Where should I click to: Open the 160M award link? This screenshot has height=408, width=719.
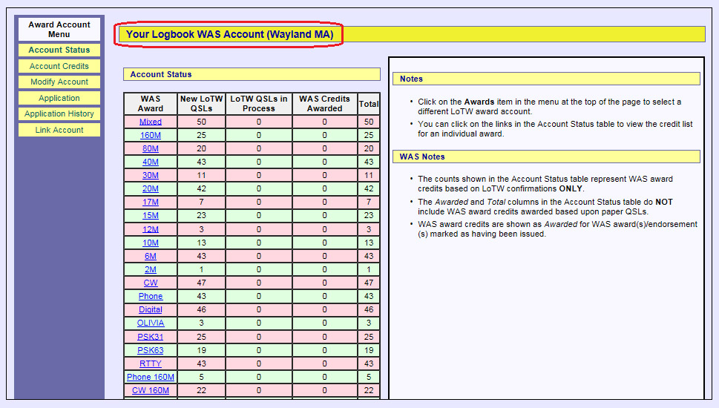coord(151,135)
